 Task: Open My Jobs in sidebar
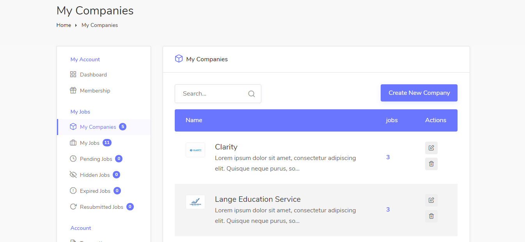tap(89, 143)
